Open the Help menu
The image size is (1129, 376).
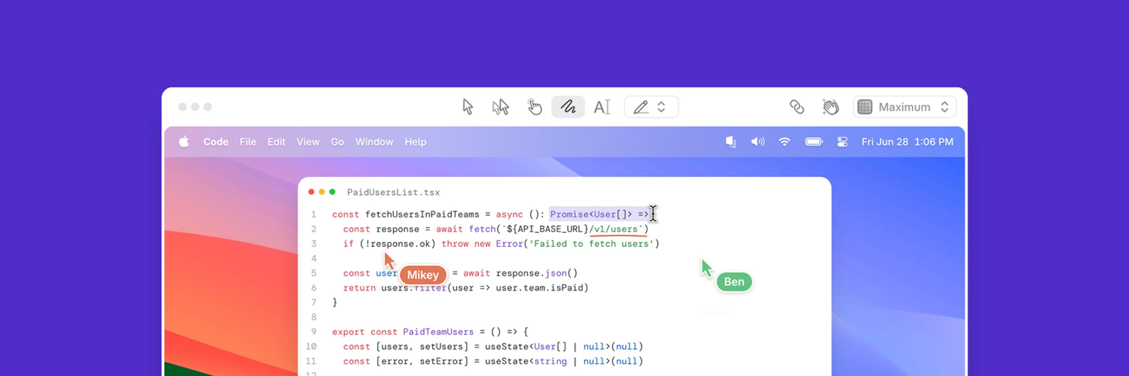[x=415, y=142]
